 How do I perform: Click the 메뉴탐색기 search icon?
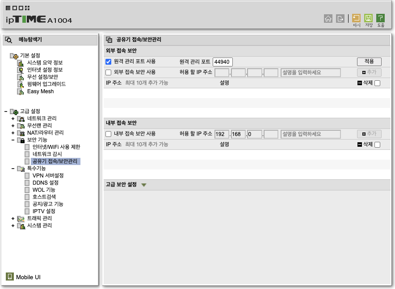pyautogui.click(x=8, y=40)
